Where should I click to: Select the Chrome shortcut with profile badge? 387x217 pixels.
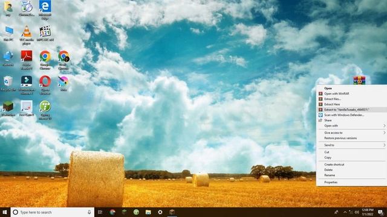pos(63,60)
